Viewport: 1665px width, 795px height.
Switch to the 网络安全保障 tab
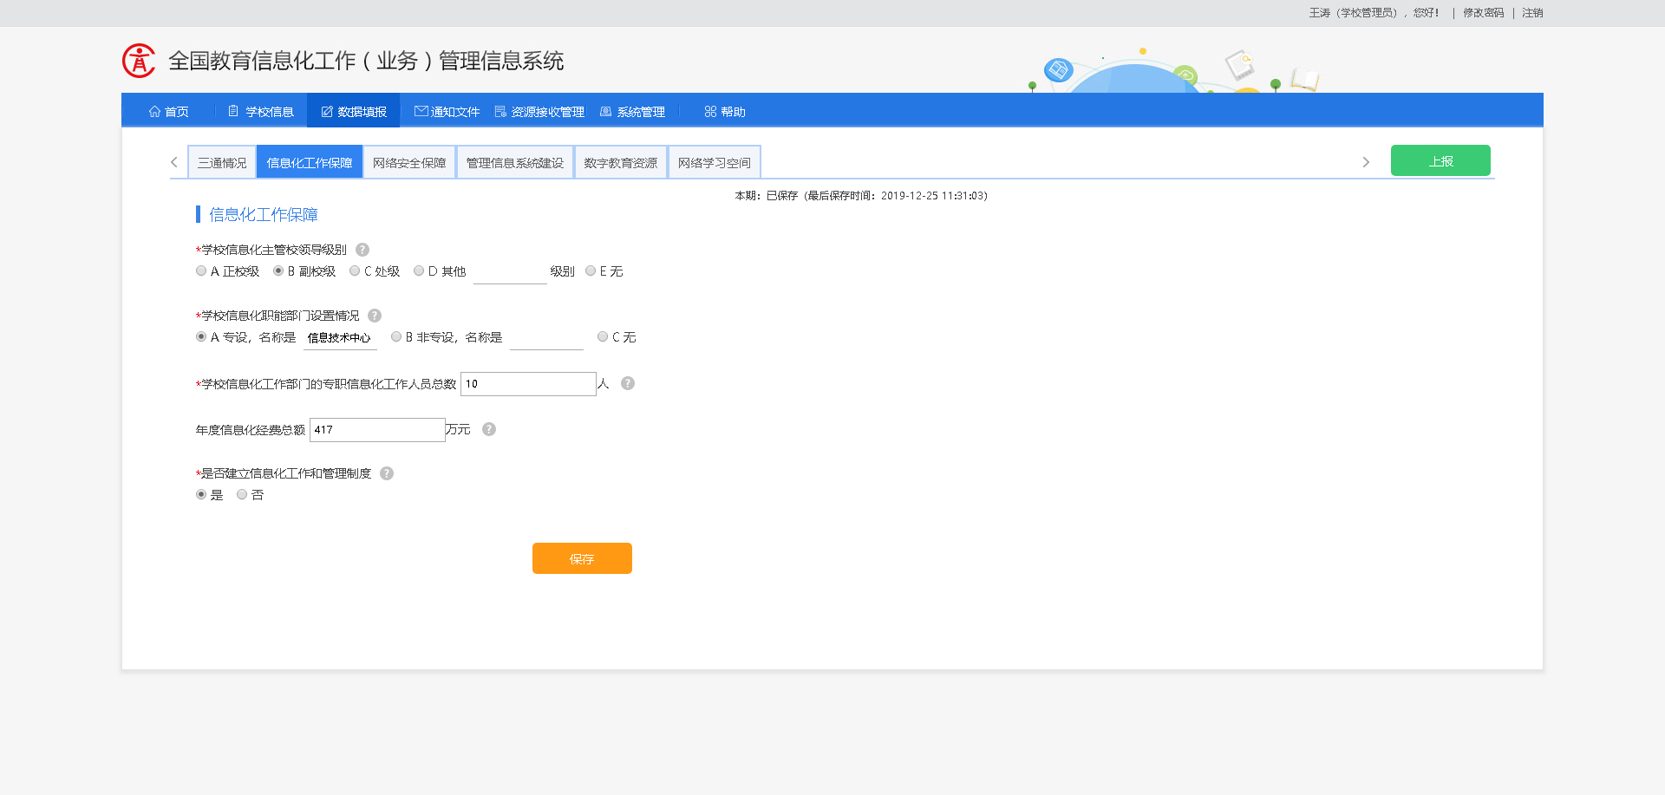click(x=408, y=161)
